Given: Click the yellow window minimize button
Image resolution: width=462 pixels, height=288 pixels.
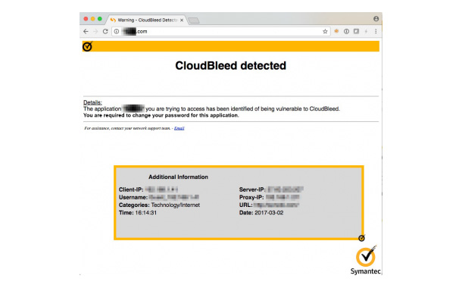Looking at the screenshot, I should [x=93, y=19].
